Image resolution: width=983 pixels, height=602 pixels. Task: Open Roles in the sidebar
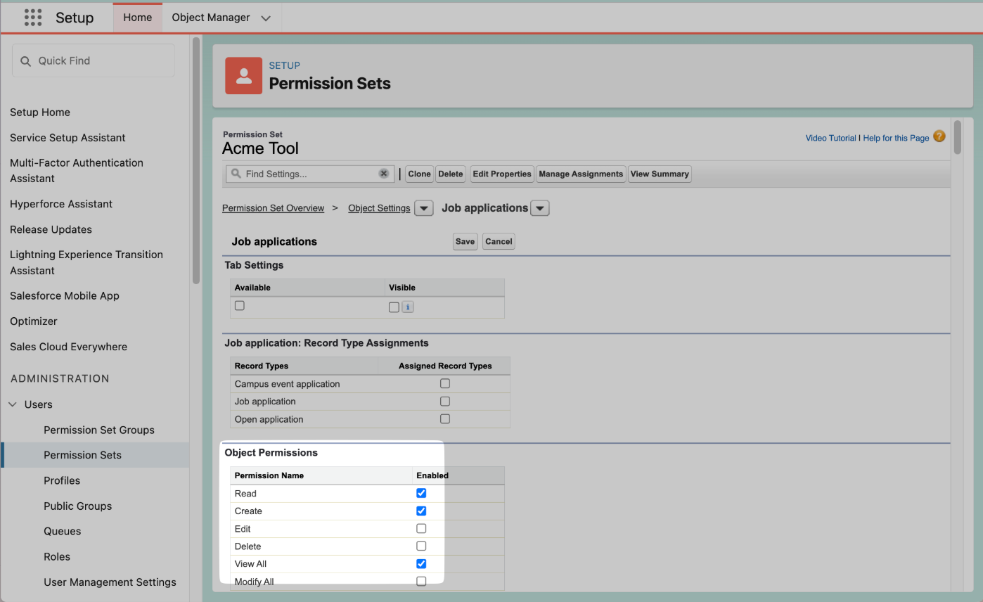click(x=57, y=557)
